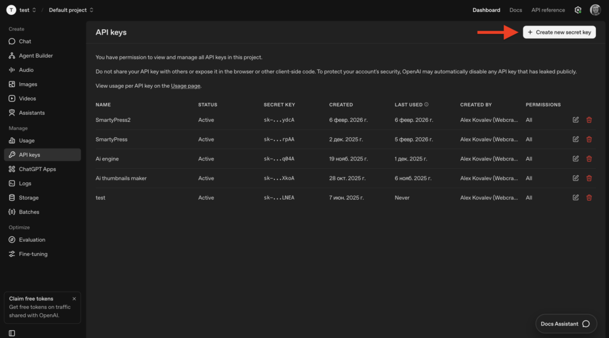Open the Docs tab
The width and height of the screenshot is (609, 338).
point(516,10)
